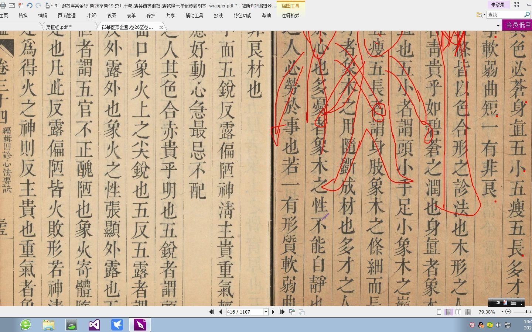Open the 页面管理 ribbon tab
This screenshot has width=532, height=332.
coord(66,15)
